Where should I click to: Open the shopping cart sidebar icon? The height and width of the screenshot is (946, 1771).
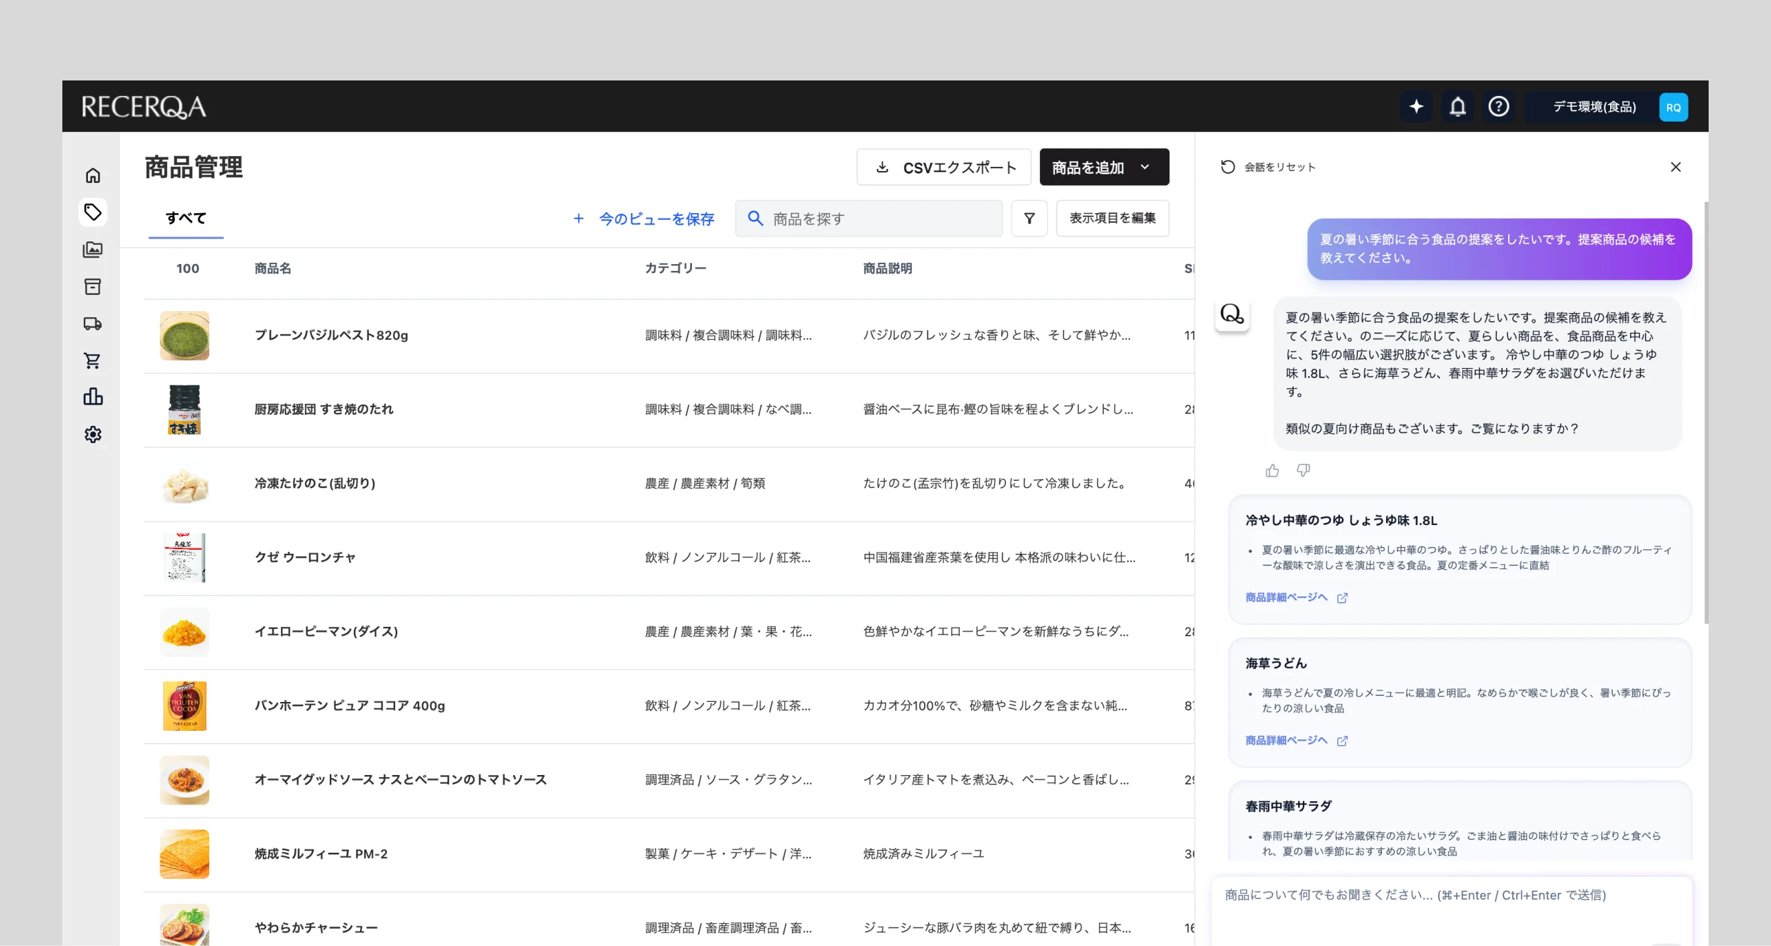(93, 360)
